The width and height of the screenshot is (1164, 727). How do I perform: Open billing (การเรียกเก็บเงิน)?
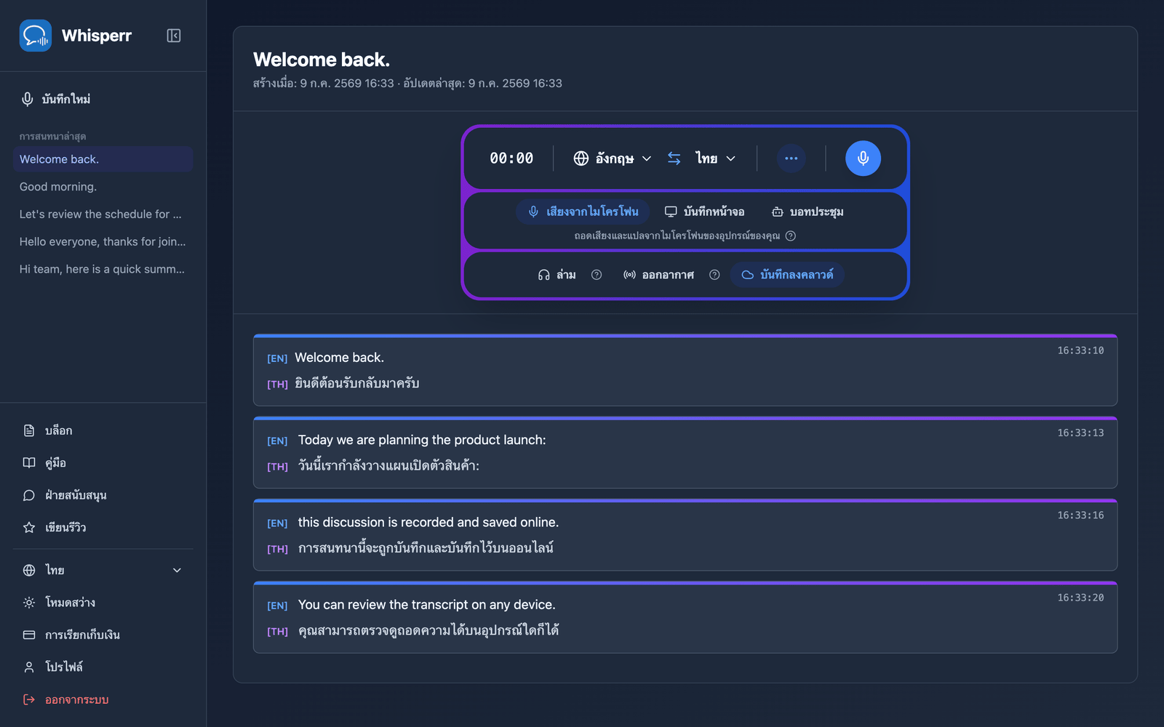tap(103, 635)
